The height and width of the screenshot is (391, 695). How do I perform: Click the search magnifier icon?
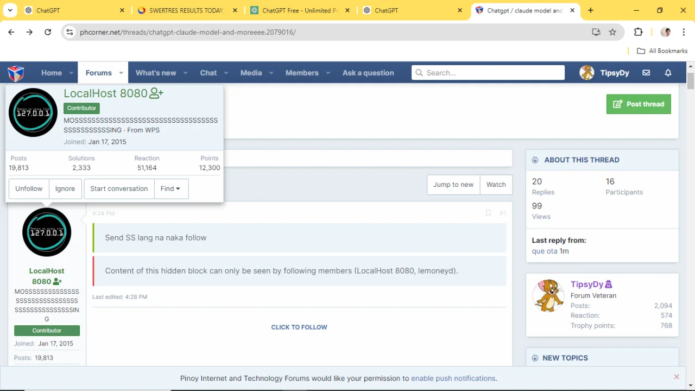click(x=419, y=73)
